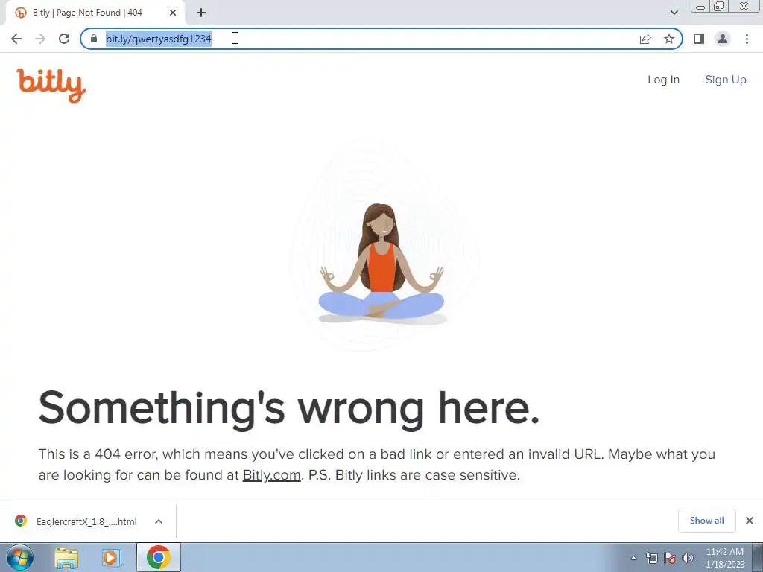Viewport: 763px width, 572px height.
Task: Open the network status tray icon
Action: tap(651, 558)
